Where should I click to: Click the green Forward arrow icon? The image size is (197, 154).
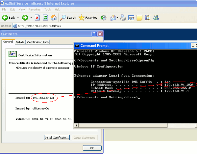(25, 18)
